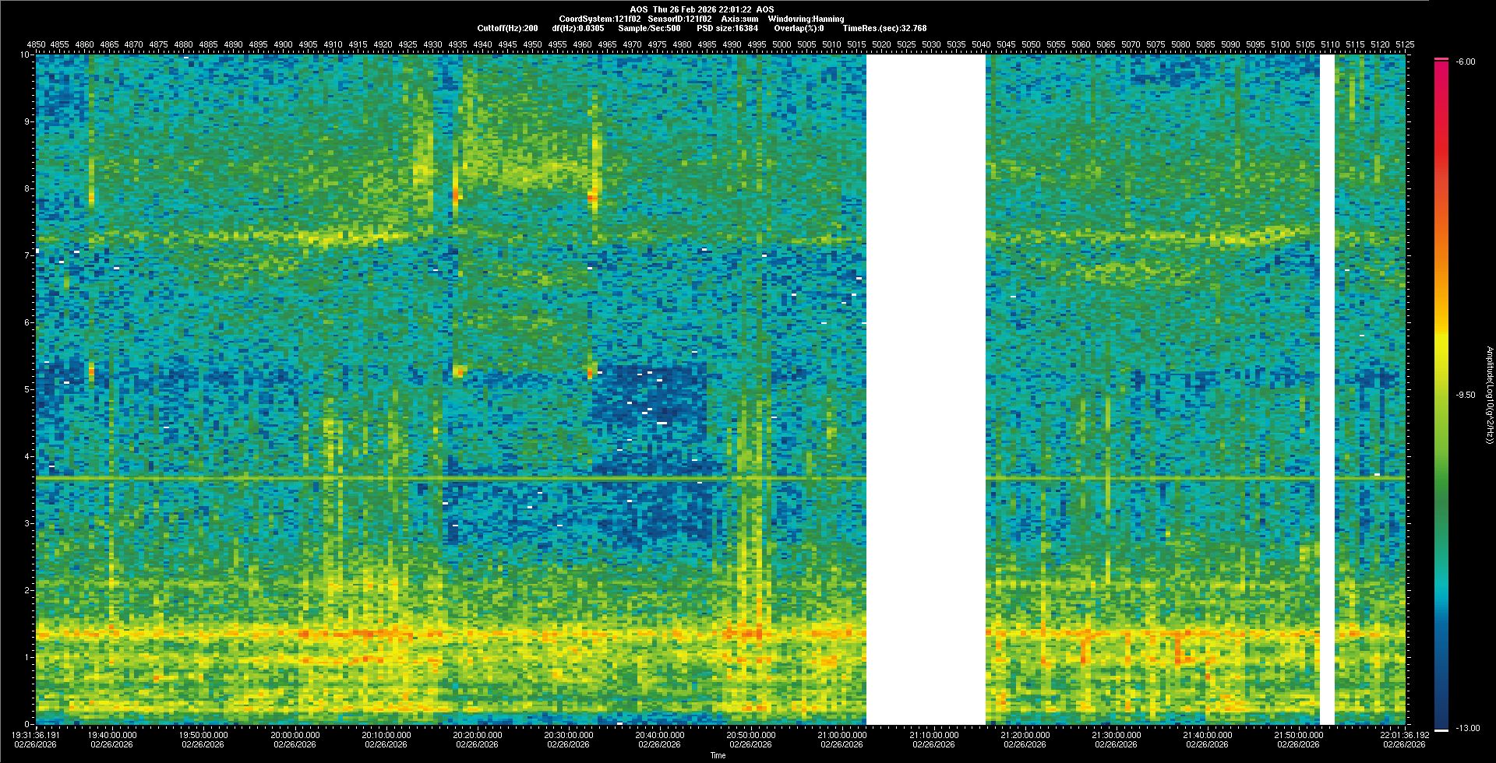Click the "5" frequency axis label

click(27, 389)
